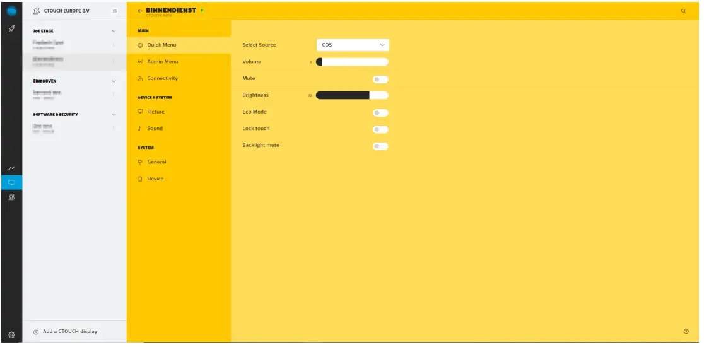Open the Select Source dropdown showing COS
The height and width of the screenshot is (347, 704).
[x=353, y=45]
